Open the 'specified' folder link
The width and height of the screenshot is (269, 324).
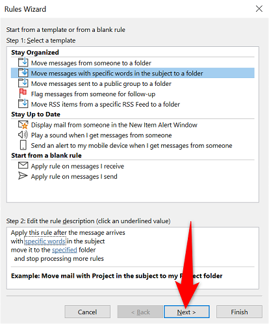coord(64,250)
